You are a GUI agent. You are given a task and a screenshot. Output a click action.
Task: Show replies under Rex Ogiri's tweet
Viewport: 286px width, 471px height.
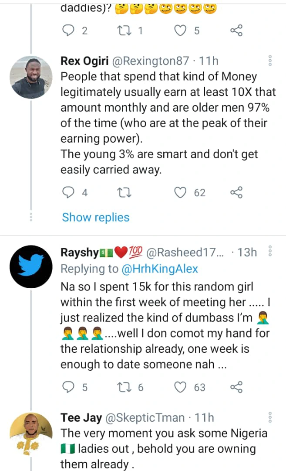[95, 217]
